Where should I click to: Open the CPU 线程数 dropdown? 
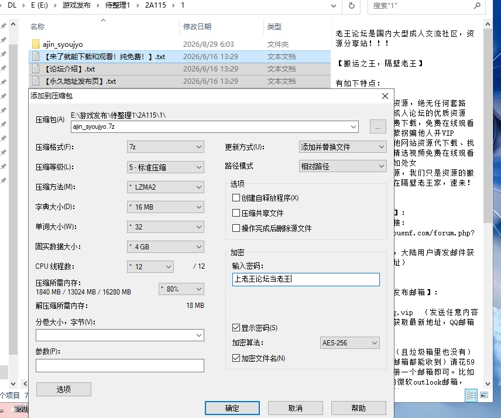150,266
